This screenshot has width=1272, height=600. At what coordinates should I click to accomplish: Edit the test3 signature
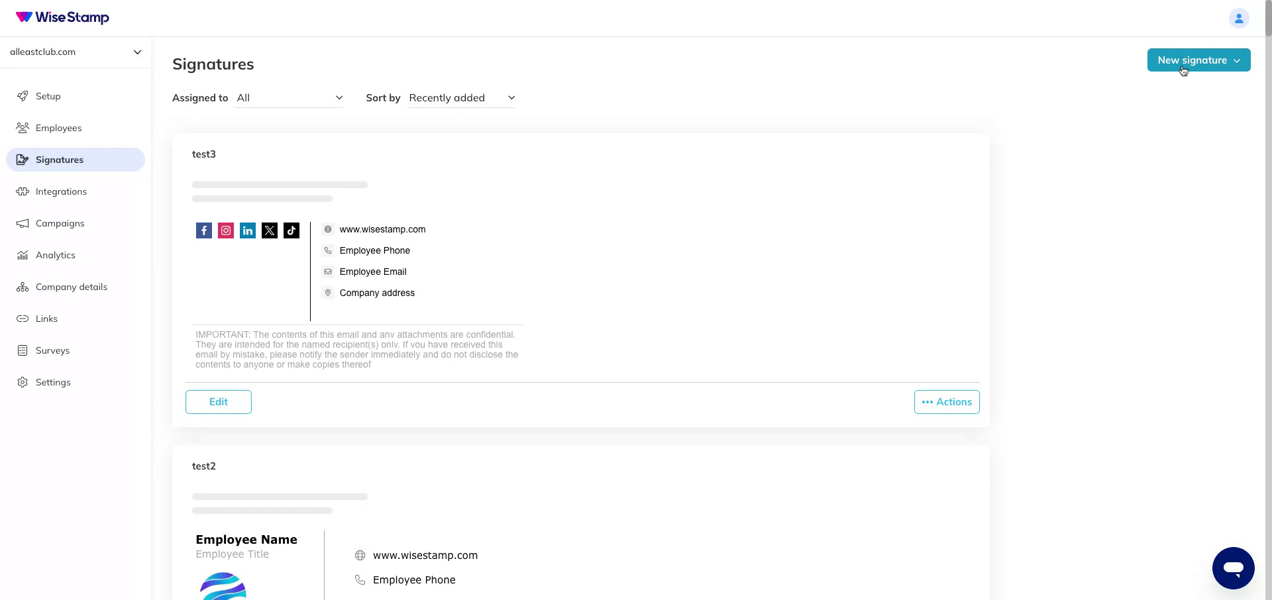pos(218,401)
